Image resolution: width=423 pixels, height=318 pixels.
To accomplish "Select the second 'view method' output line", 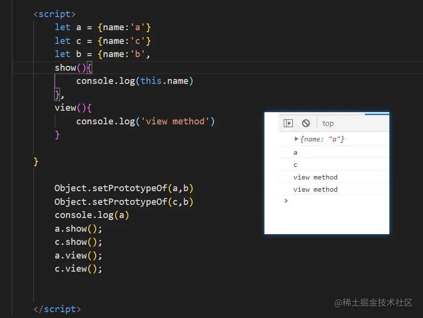I will pyautogui.click(x=315, y=189).
